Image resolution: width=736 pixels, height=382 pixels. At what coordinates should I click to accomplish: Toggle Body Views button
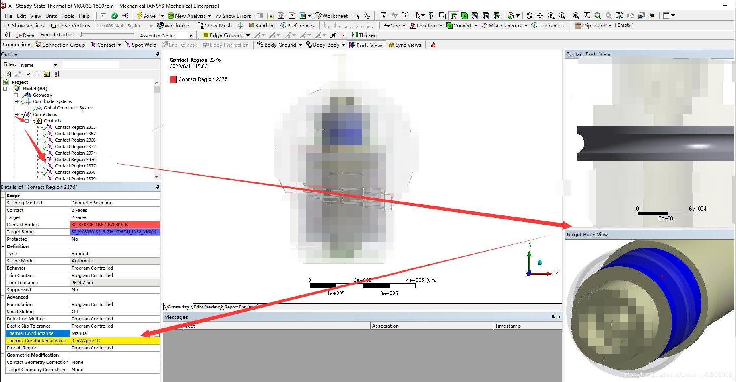(366, 45)
